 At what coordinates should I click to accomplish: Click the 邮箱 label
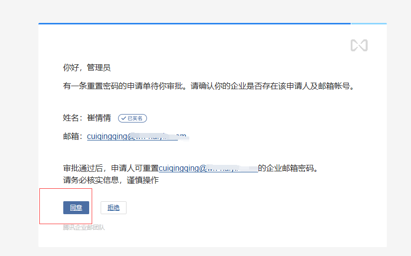[72, 136]
